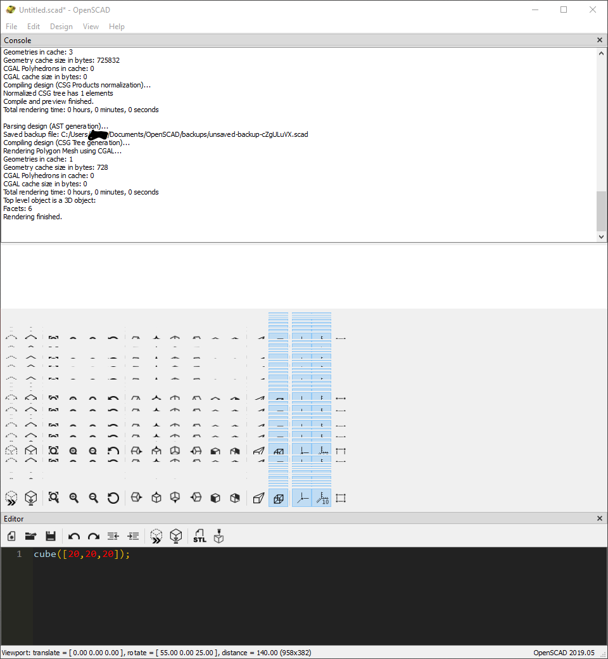The image size is (608, 659).
Task: Click the Render icon in editor toolbar
Action: click(x=176, y=536)
